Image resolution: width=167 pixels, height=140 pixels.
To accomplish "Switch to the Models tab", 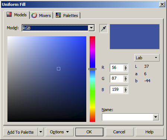I will tap(17, 15).
